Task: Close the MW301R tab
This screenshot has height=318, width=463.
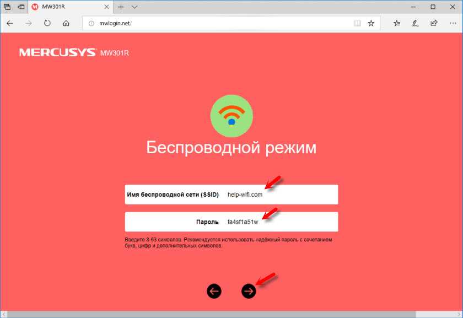Action: [106, 7]
